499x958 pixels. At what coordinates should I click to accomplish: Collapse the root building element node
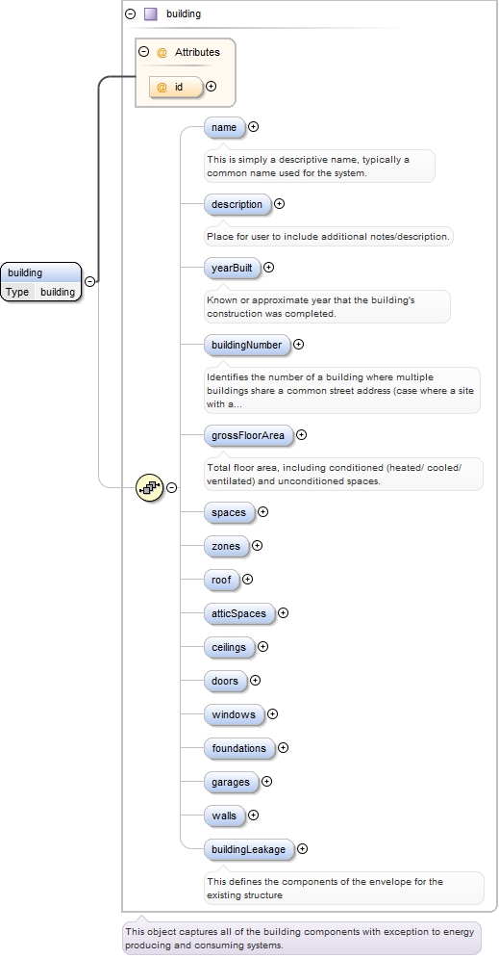89,282
